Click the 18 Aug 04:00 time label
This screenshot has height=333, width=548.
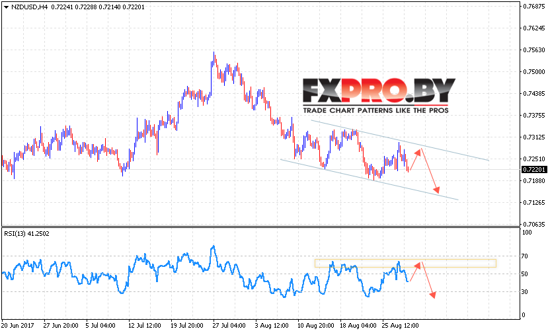[358, 326]
